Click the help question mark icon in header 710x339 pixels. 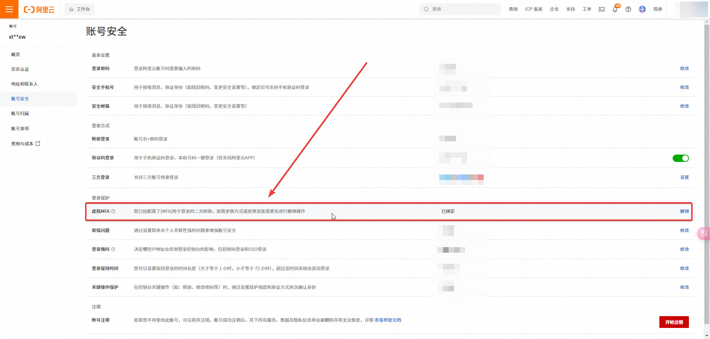(628, 9)
